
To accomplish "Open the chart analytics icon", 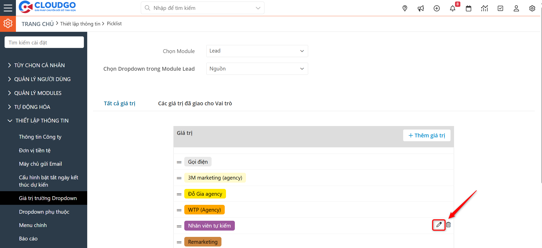I will click(484, 8).
